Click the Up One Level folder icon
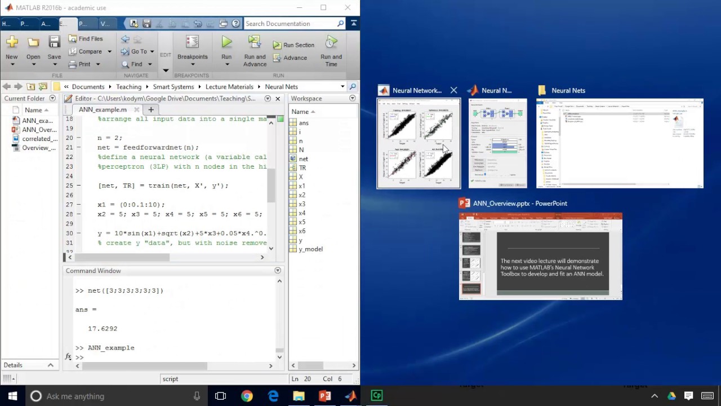Image resolution: width=721 pixels, height=406 pixels. pyautogui.click(x=30, y=87)
